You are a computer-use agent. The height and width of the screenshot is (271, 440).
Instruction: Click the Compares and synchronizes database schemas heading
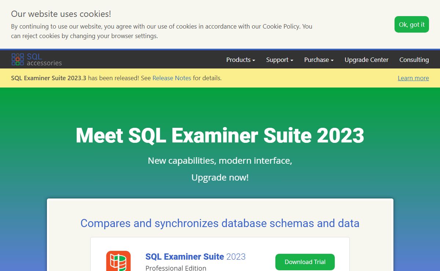(x=220, y=223)
